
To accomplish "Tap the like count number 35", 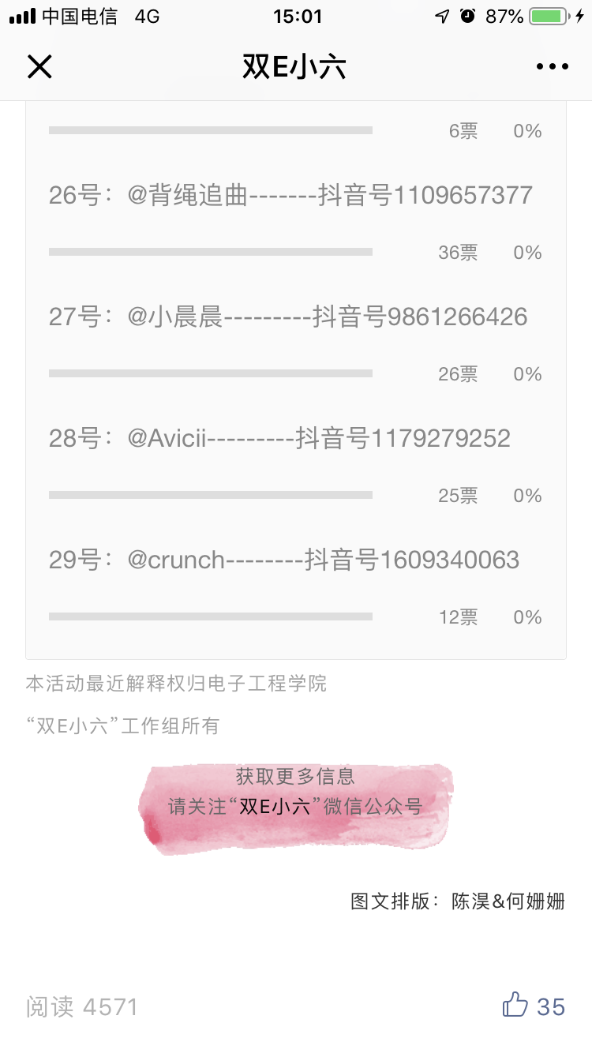I will pos(551,1006).
